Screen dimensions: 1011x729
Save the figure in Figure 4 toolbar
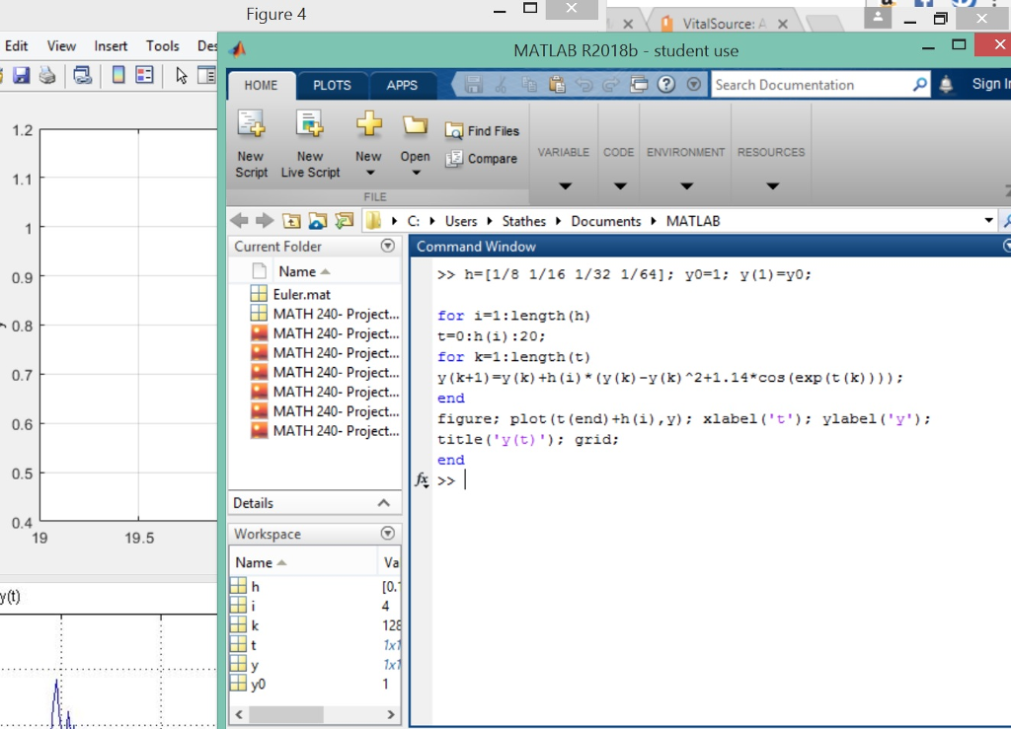pyautogui.click(x=21, y=75)
